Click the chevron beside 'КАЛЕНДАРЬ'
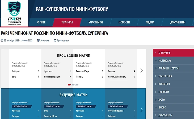Screen dimensions: 194x119 click(x=156, y=60)
